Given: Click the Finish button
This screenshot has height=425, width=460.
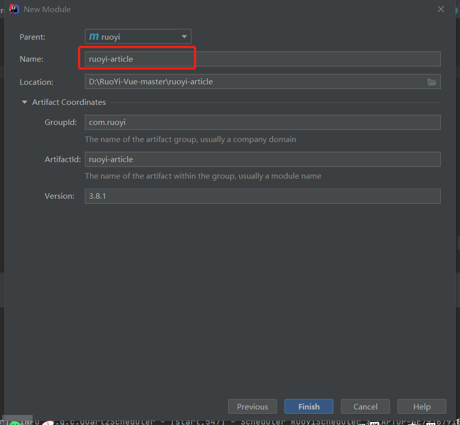Looking at the screenshot, I should click(x=309, y=406).
